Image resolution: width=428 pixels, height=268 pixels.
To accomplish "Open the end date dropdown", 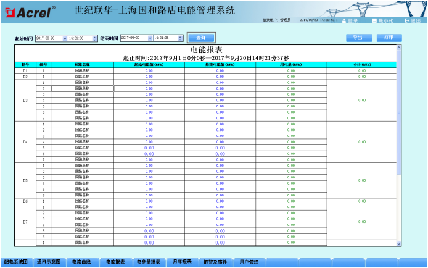I will pyautogui.click(x=149, y=38).
